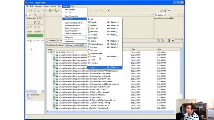Expand the Open Perspective submenu
The width and height of the screenshot is (214, 120).
75,16
